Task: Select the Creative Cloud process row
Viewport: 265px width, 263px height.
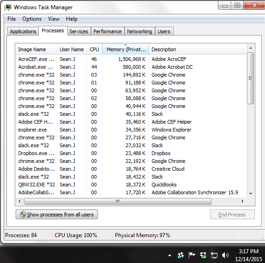Action: (131, 169)
